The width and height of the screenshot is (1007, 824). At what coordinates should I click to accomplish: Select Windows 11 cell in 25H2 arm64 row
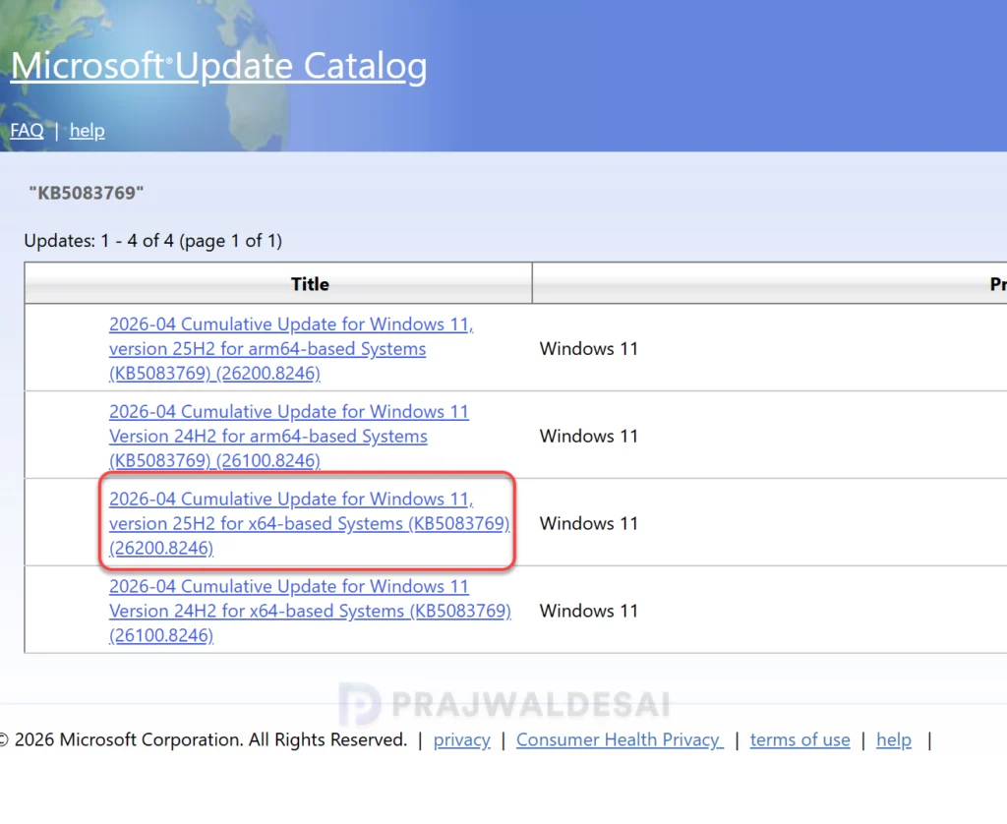589,349
